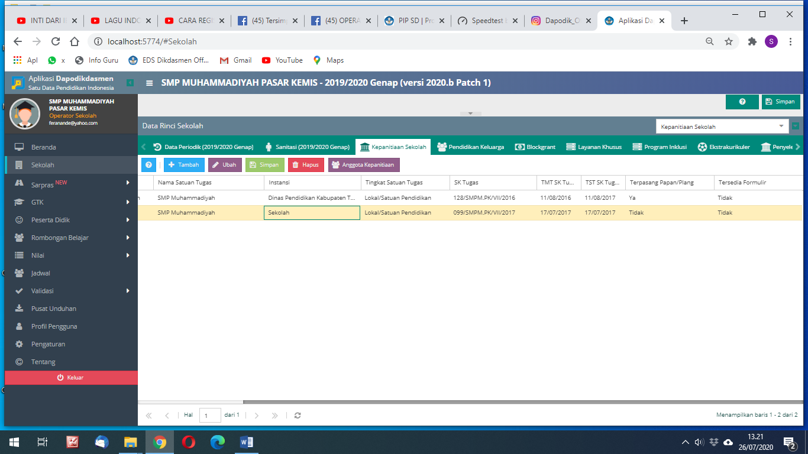Switch to the Sanitasi (2019/2020 Genap) tab

[x=307, y=147]
